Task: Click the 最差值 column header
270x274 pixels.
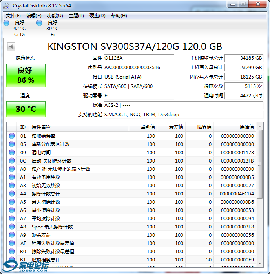Action: tap(171, 127)
